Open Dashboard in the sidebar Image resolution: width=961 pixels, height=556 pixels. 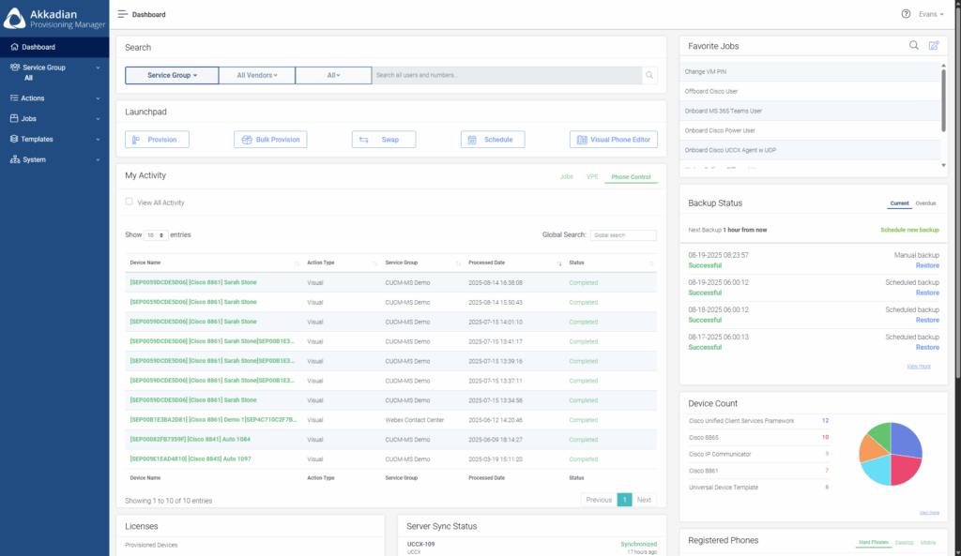[54, 47]
